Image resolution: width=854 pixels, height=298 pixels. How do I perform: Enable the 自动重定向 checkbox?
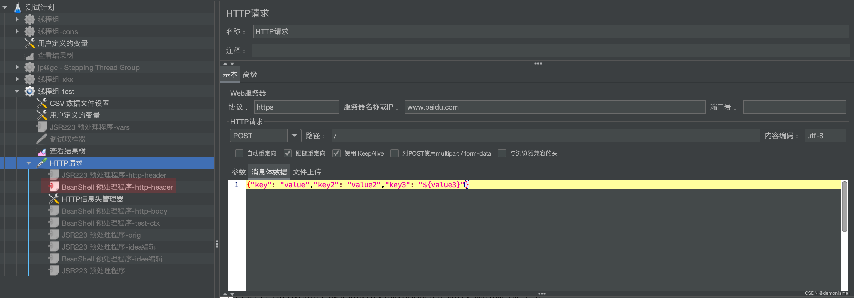239,153
